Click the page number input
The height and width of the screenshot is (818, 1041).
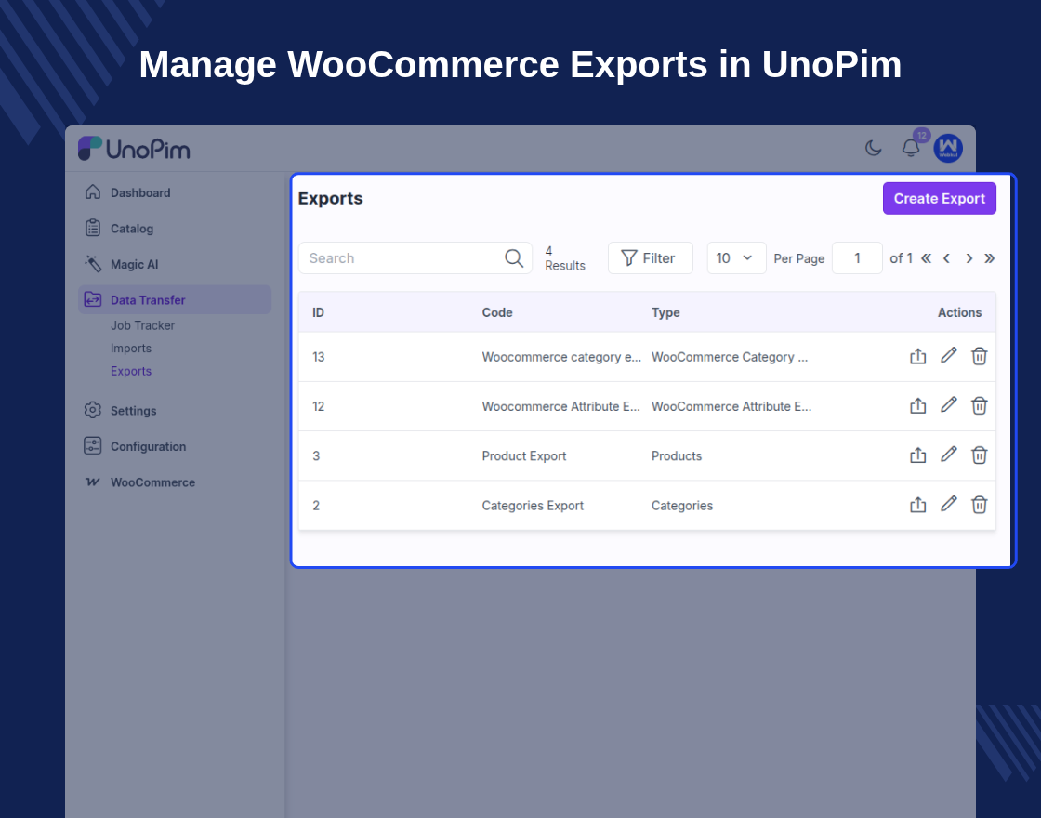(x=857, y=258)
